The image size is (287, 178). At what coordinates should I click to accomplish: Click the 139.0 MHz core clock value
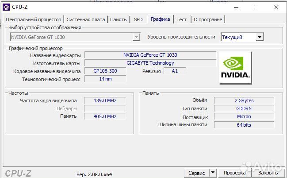(105, 101)
